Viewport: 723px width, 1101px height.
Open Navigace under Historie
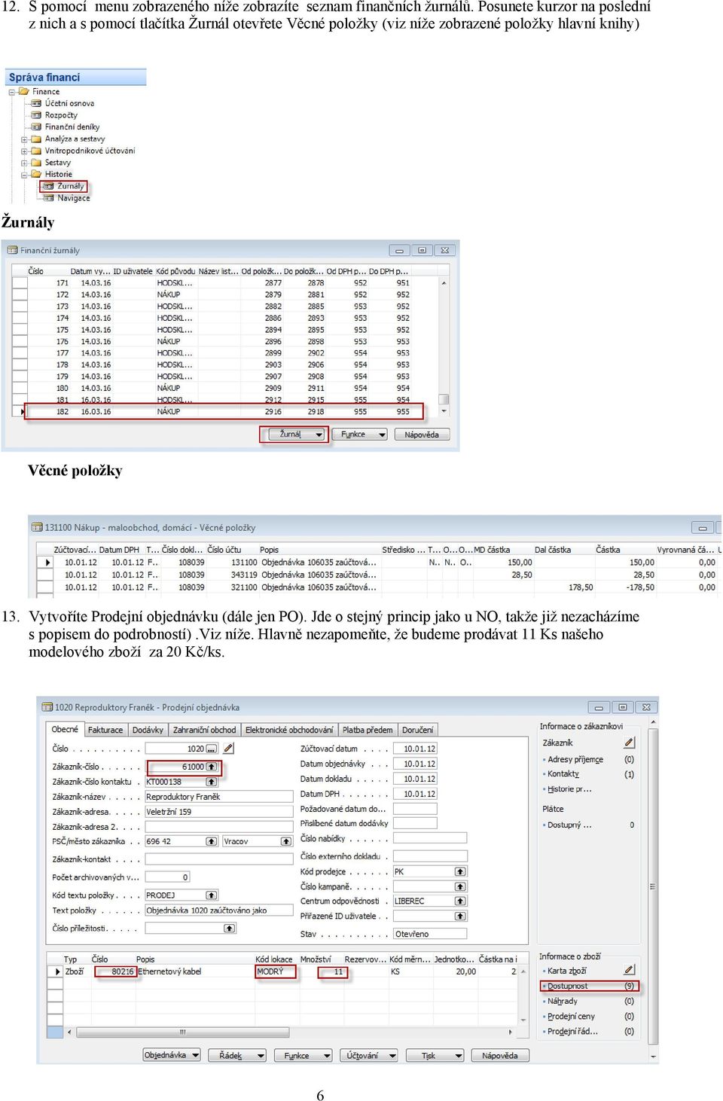(x=73, y=198)
